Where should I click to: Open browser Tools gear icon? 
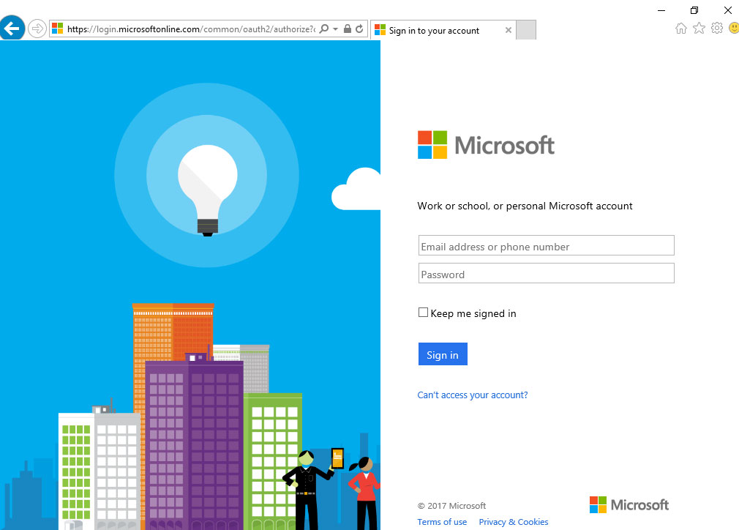[x=717, y=29]
